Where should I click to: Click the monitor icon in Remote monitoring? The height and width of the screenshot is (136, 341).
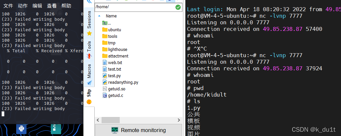115,130
